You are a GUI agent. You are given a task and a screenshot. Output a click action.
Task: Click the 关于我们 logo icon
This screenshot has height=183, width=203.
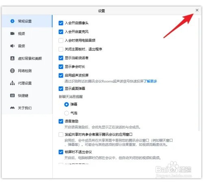click(x=12, y=108)
